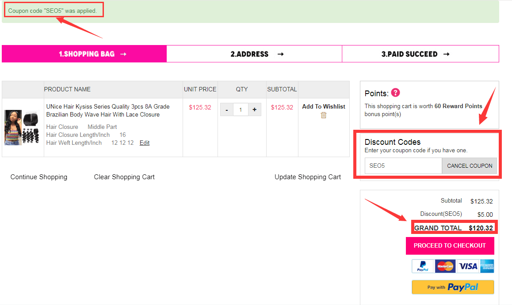This screenshot has width=512, height=305.
Task: Open the UNice Hair Kysiss product name link
Action: click(108, 110)
